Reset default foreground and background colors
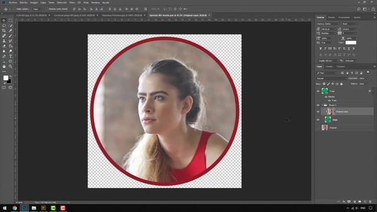The image size is (377, 212). click(4, 82)
